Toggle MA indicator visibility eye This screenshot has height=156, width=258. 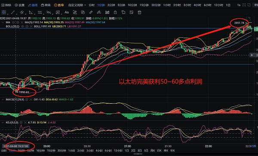(x=13, y=22)
